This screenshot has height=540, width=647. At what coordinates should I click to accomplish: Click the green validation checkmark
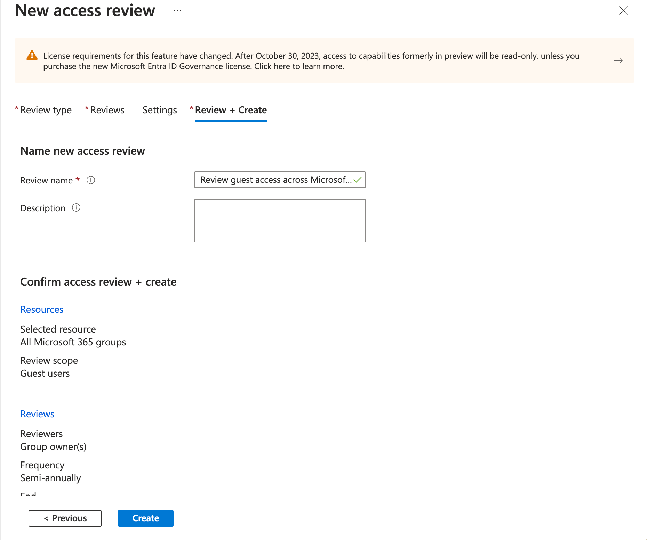pos(358,180)
